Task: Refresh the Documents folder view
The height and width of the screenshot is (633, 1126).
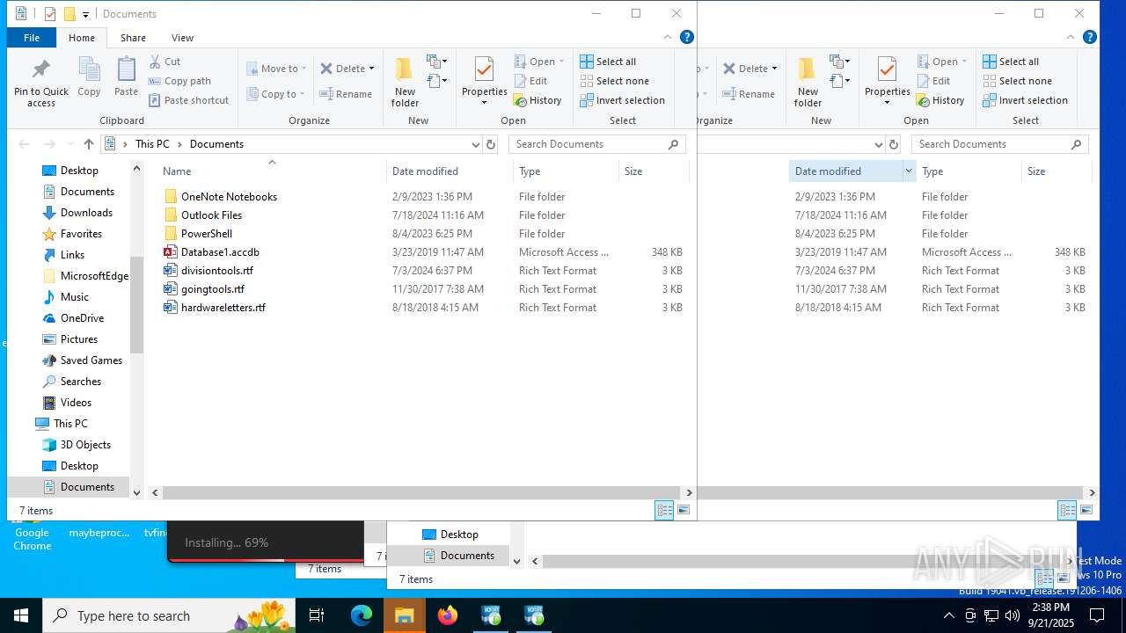Action: [491, 144]
